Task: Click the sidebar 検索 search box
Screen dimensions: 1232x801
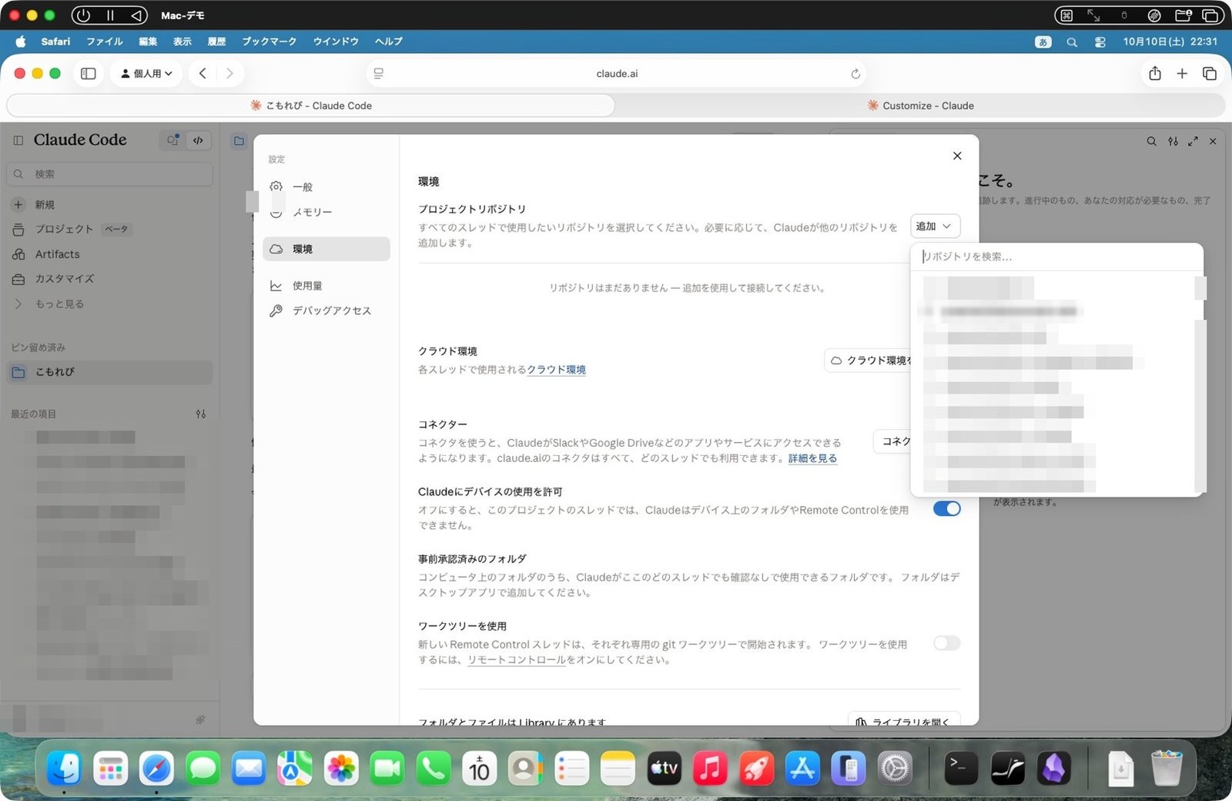Action: (x=110, y=174)
